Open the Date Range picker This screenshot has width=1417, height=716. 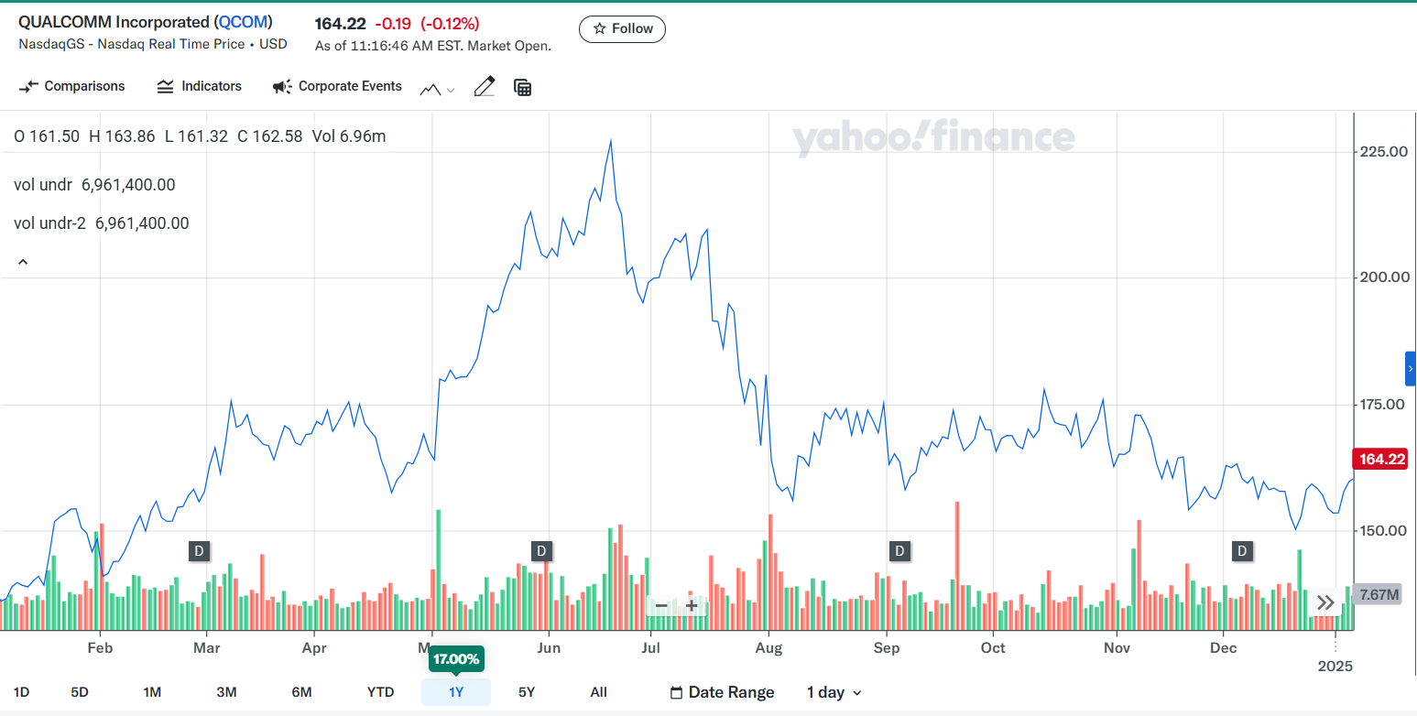click(x=723, y=692)
